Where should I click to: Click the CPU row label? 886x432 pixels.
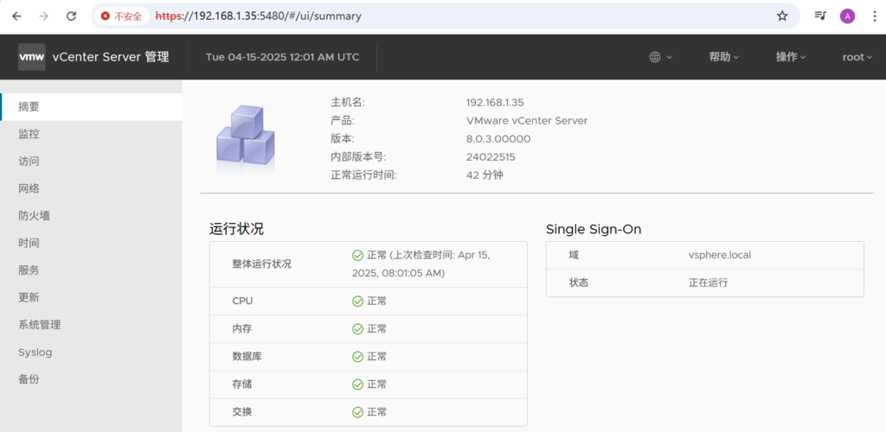tap(242, 302)
